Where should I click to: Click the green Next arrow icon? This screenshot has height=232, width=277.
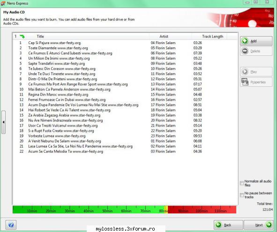(x=269, y=225)
